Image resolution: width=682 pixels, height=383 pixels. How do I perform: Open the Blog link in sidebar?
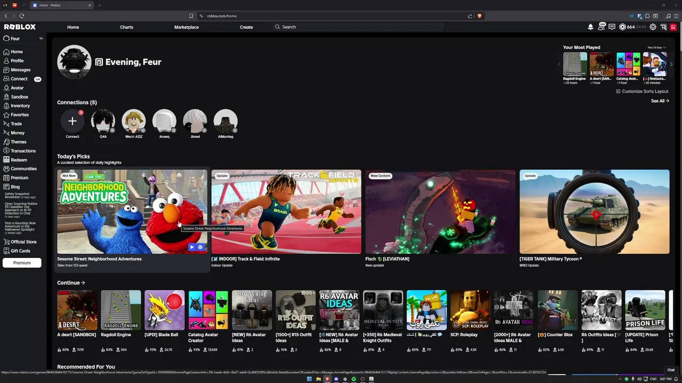tap(11, 187)
